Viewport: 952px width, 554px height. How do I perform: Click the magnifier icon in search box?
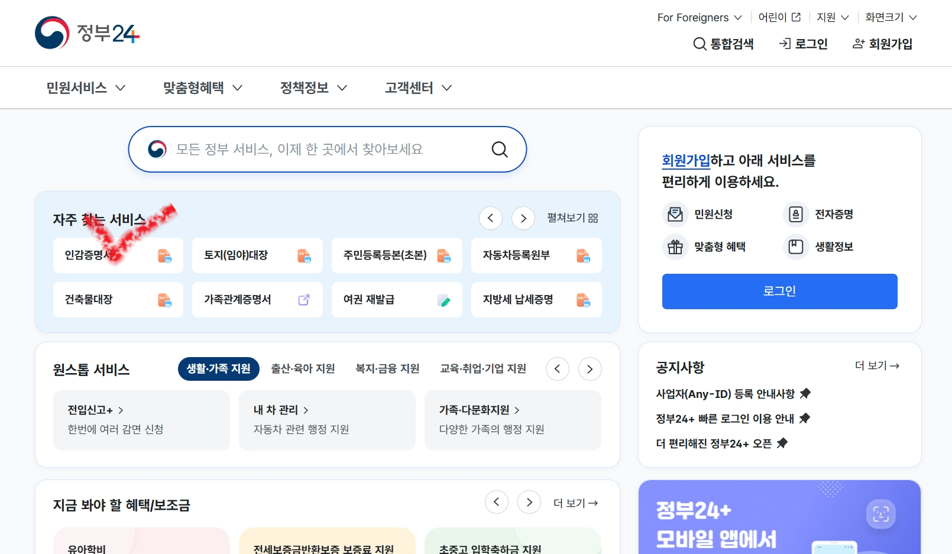500,150
